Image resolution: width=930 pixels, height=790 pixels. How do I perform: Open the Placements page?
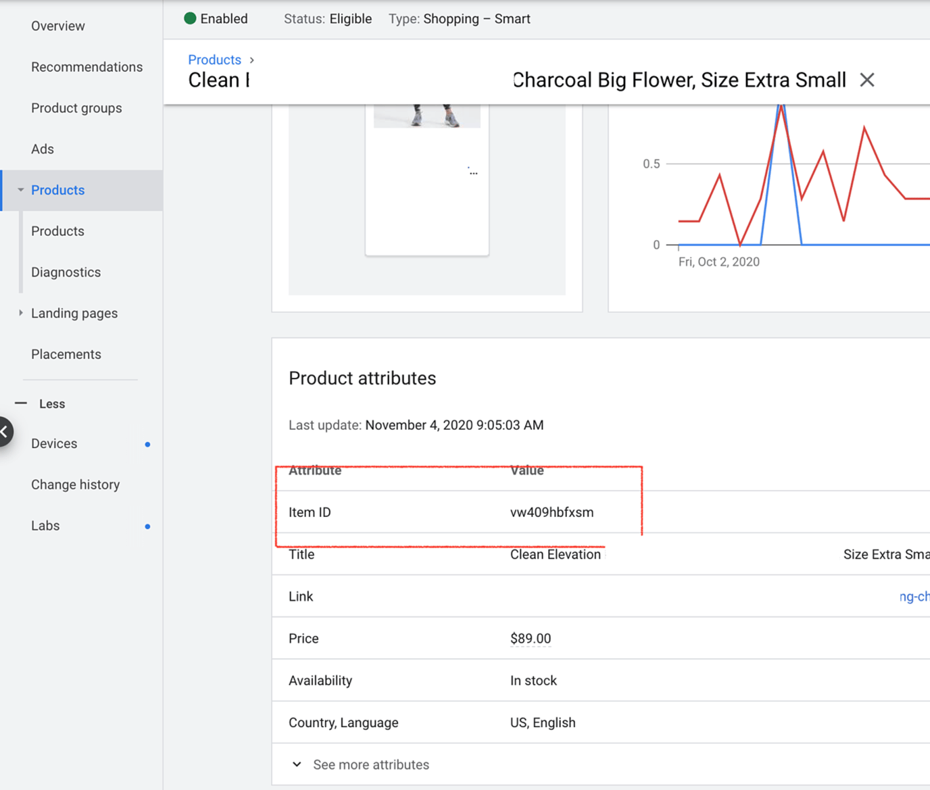click(66, 354)
